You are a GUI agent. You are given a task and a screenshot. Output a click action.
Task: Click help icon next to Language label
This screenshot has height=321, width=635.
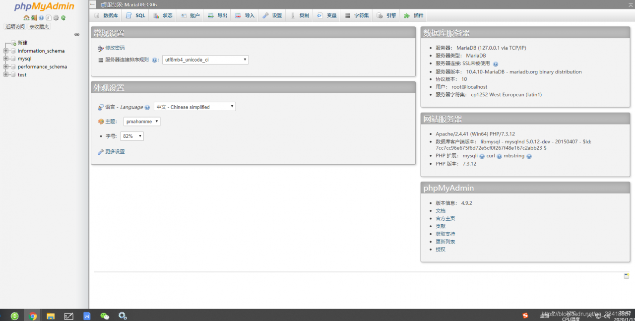tap(147, 107)
